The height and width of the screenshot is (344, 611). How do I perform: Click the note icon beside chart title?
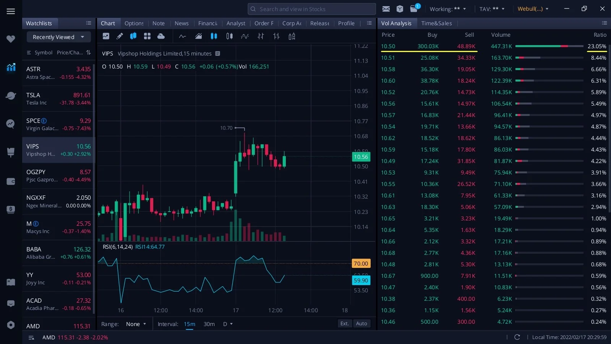218,54
